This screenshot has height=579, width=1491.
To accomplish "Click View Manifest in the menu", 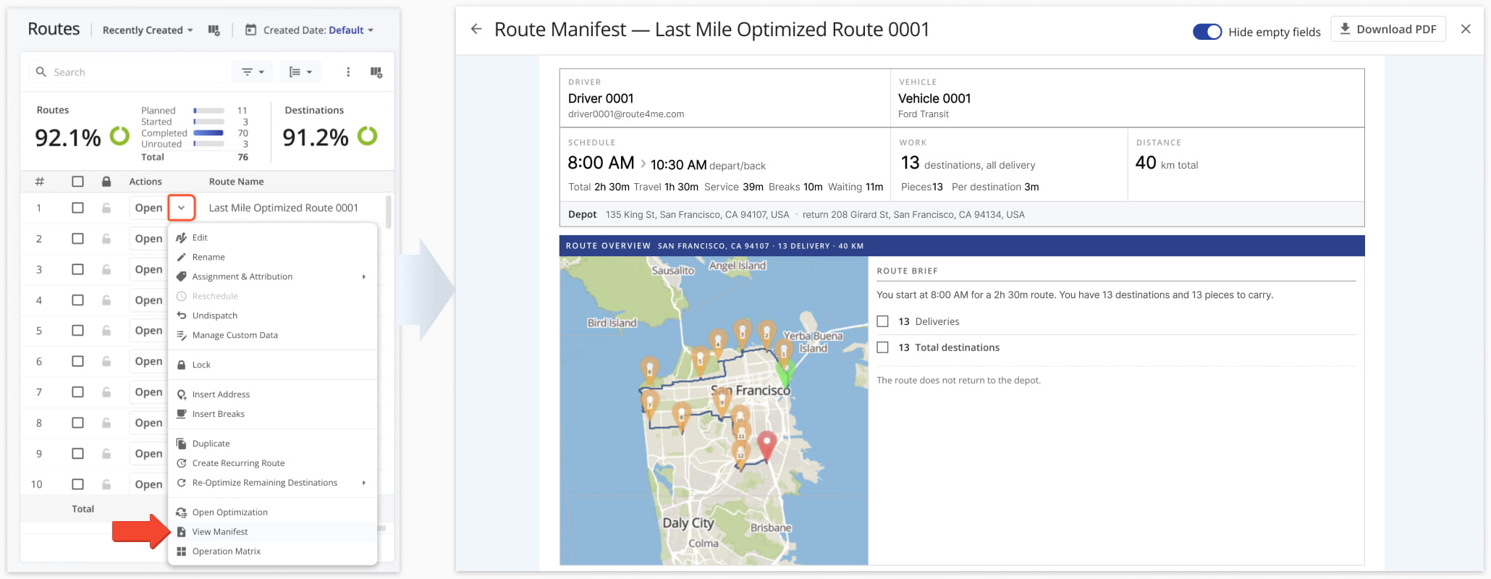I will pyautogui.click(x=272, y=532).
